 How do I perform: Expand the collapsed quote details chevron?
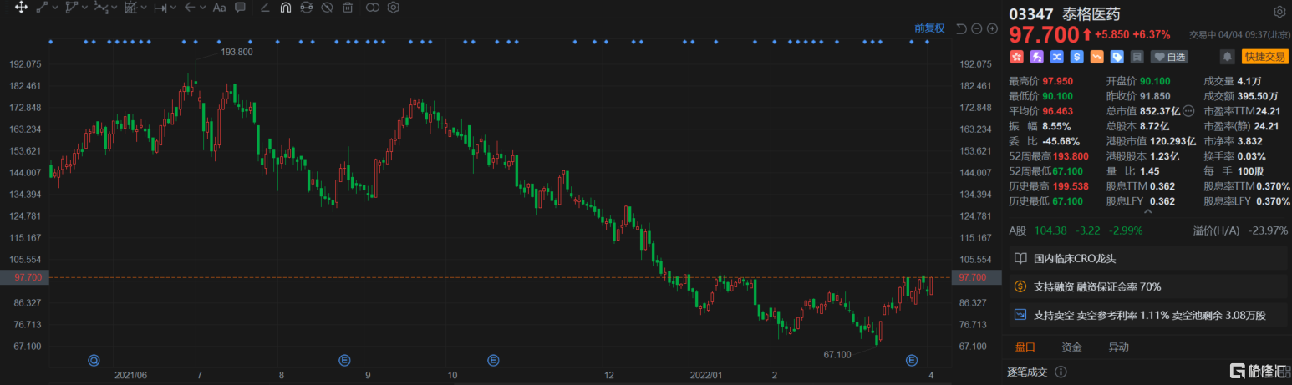[1147, 212]
